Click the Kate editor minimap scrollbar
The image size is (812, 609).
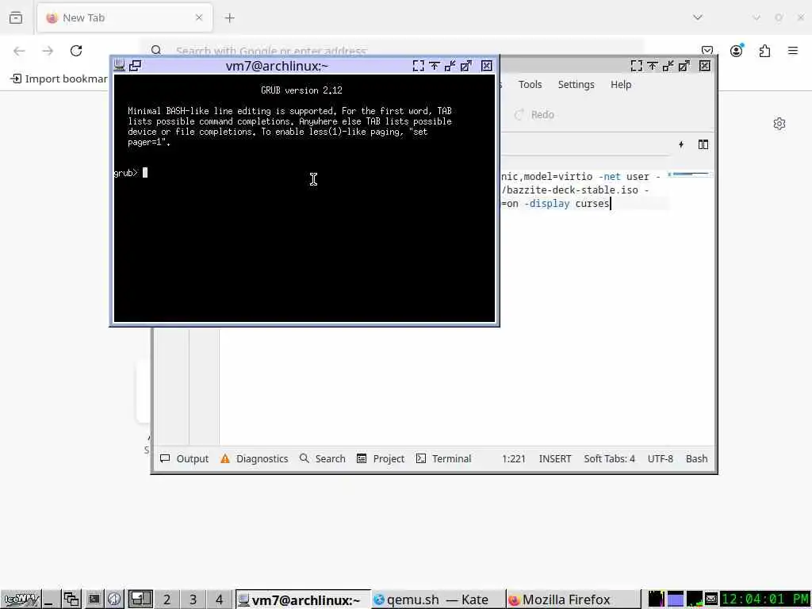click(x=691, y=174)
